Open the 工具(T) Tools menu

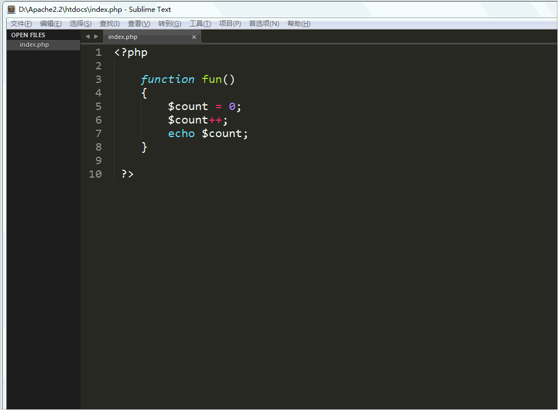pos(200,24)
